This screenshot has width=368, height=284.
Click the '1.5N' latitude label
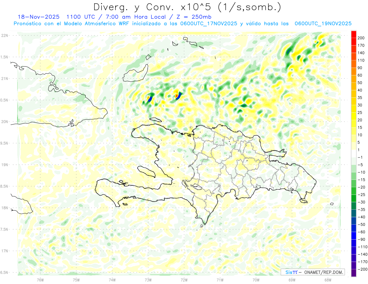click(5, 57)
